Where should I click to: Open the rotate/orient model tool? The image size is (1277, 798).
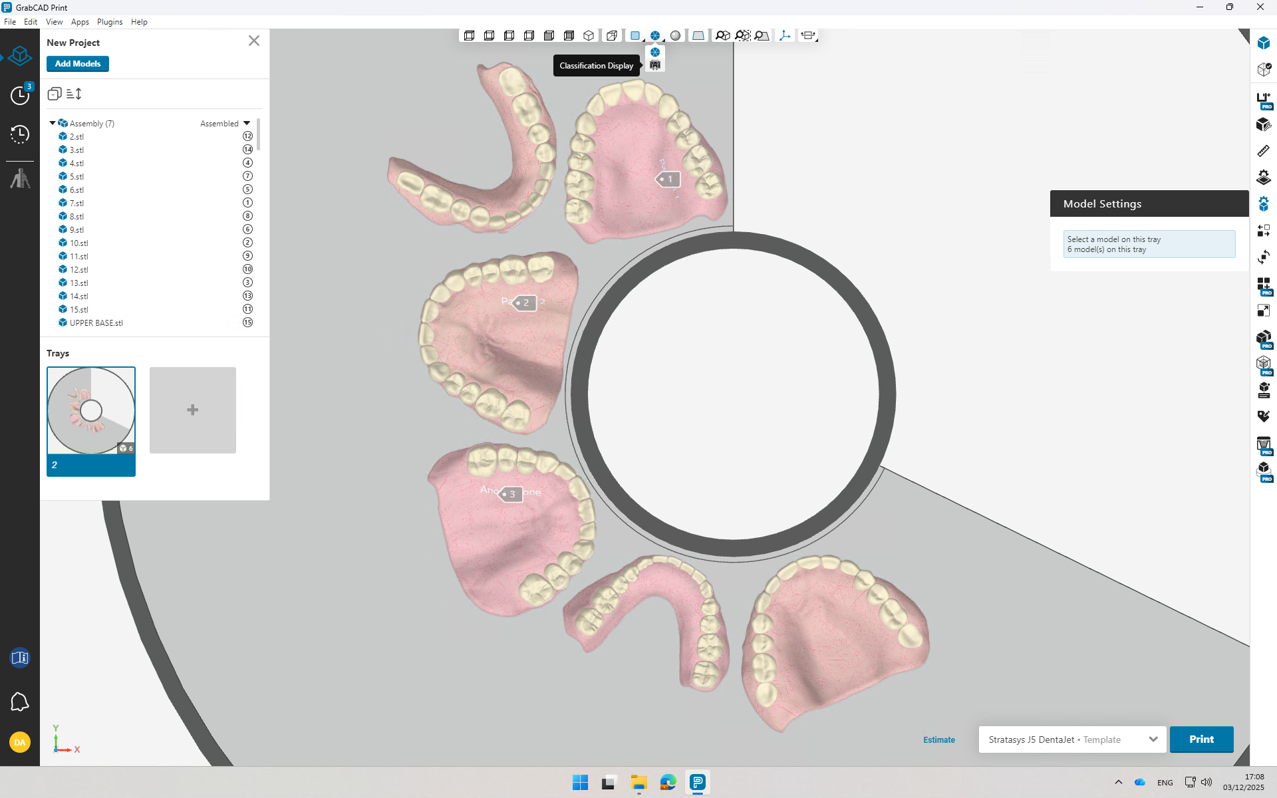point(1263,257)
